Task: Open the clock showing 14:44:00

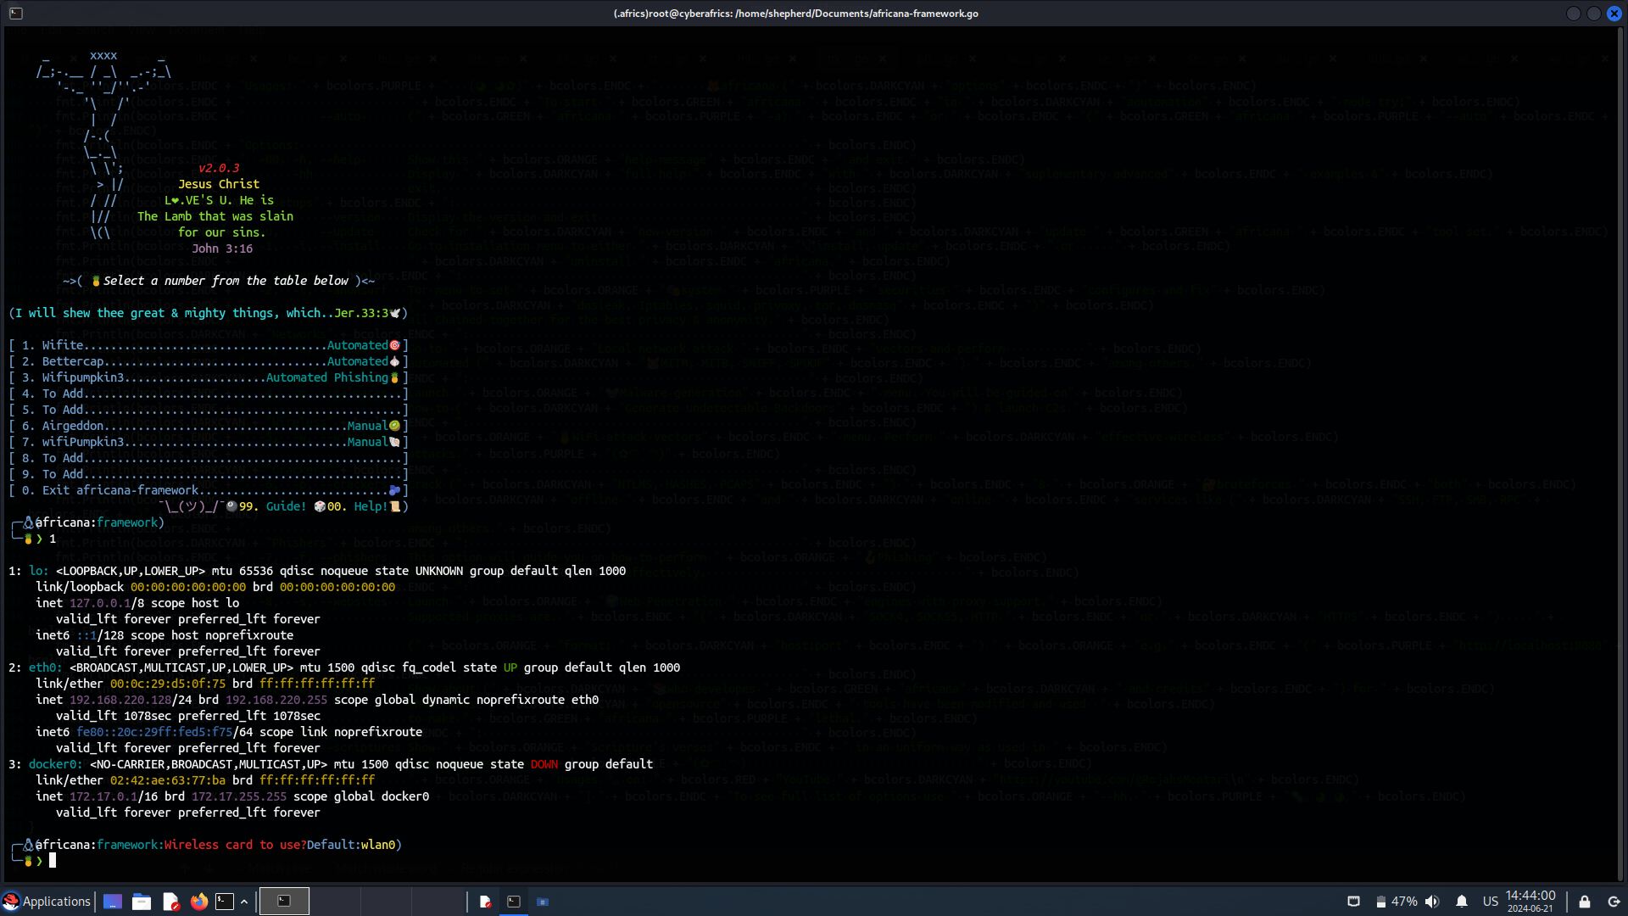Action: 1530,901
